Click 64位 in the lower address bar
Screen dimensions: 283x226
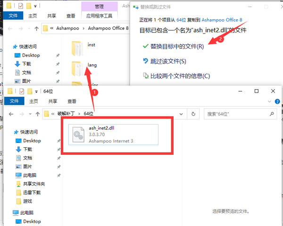(x=89, y=114)
